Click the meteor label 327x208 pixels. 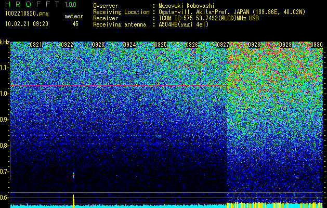coord(74,16)
